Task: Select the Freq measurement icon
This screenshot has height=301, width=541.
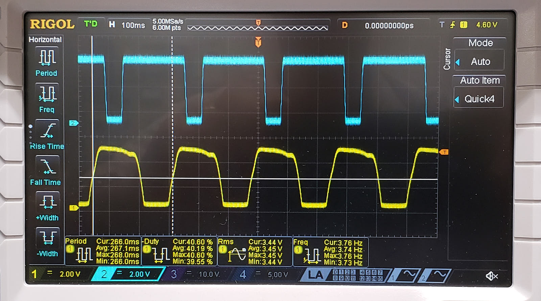Action: click(x=47, y=94)
